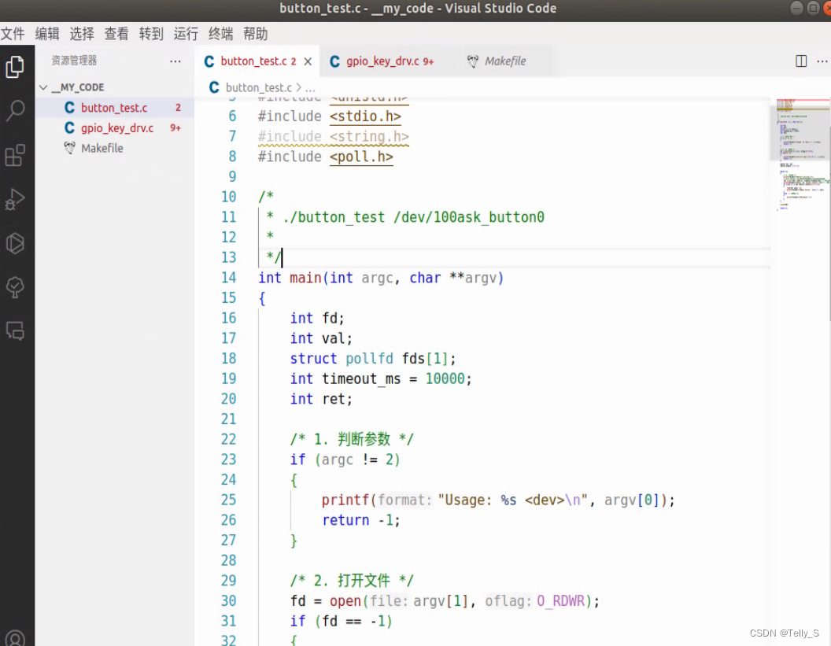Click the <string.h> include link
Screen dimensions: 831x646
pyautogui.click(x=369, y=136)
